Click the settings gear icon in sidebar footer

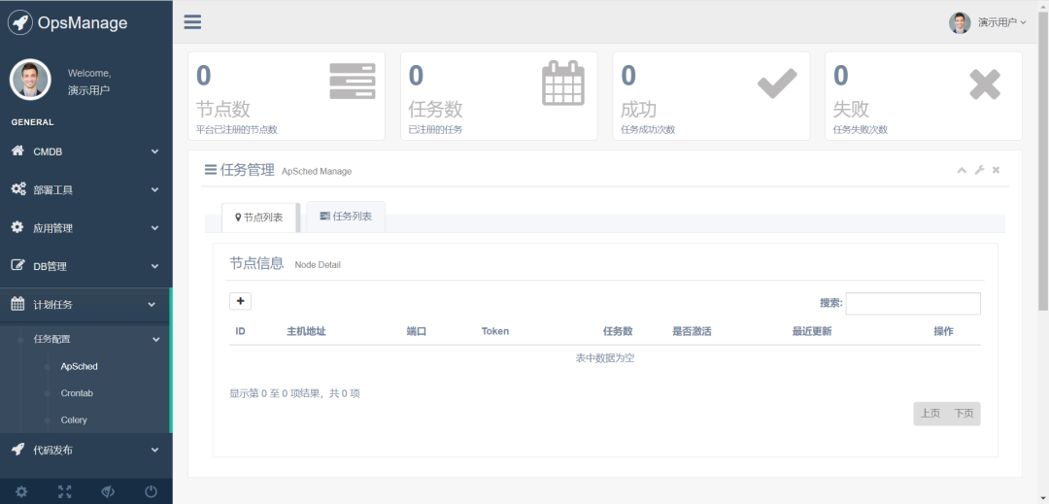[x=21, y=491]
